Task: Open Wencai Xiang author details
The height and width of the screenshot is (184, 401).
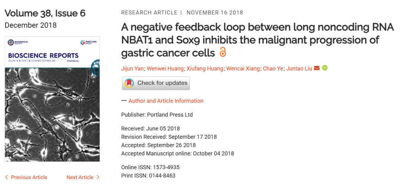Action: pos(243,68)
